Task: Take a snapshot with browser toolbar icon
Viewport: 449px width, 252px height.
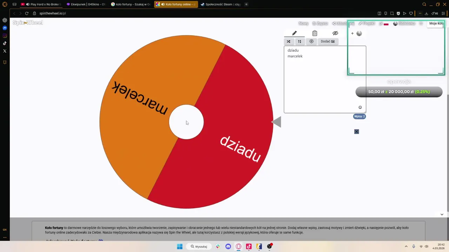Action: 392,13
